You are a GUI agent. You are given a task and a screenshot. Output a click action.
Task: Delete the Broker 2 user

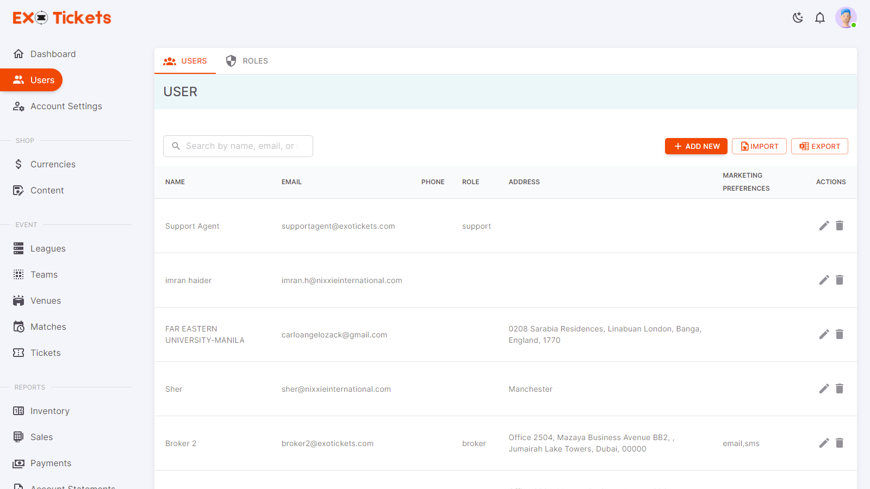tap(840, 443)
